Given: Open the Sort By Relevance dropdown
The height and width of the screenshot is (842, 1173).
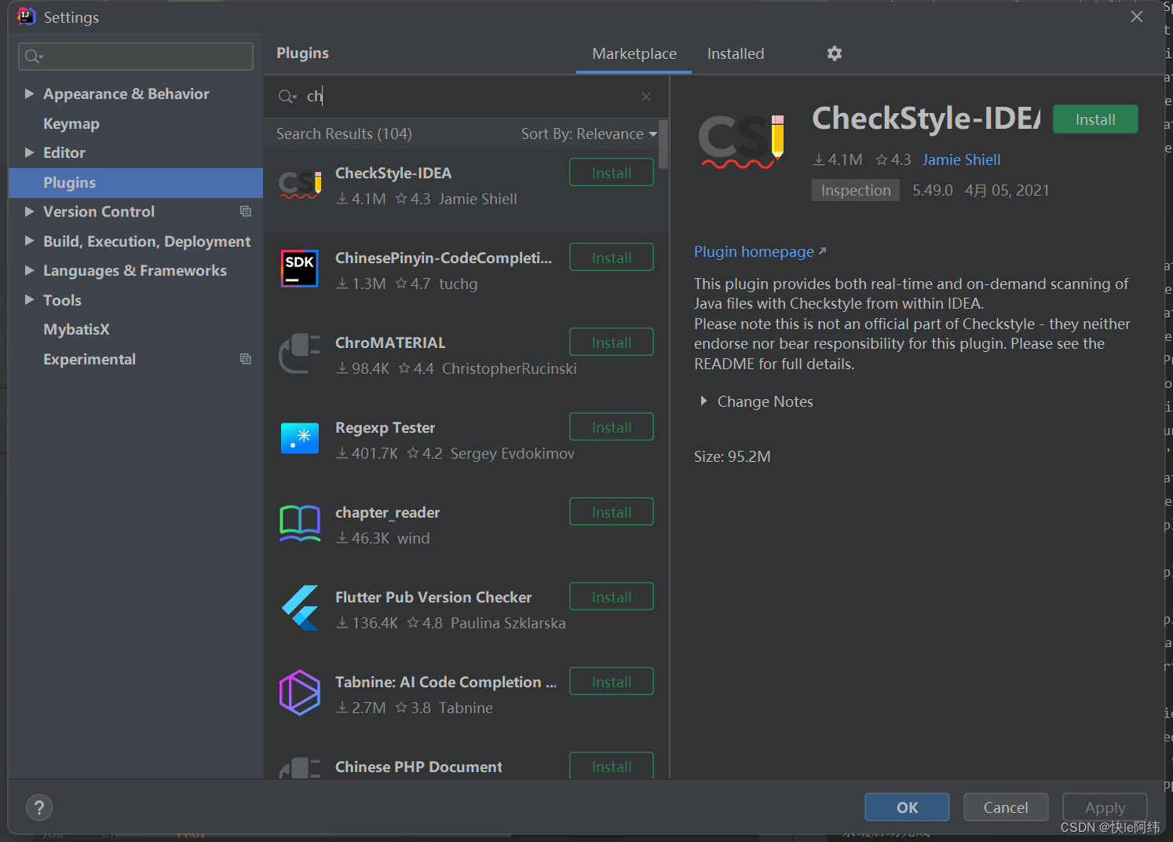Looking at the screenshot, I should tap(589, 134).
